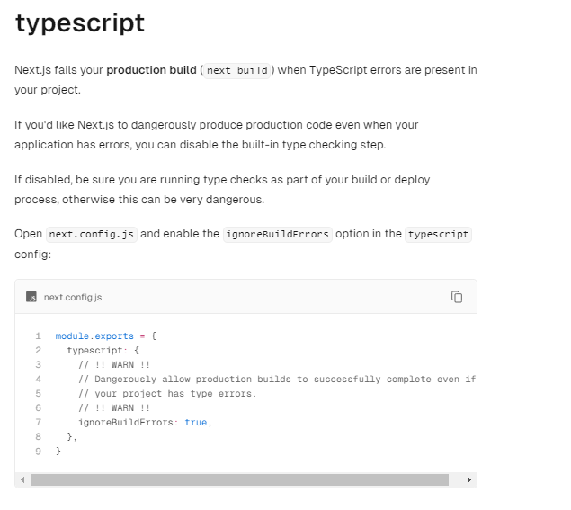Click the inline 'typescript' code in paragraph
Image resolution: width=571 pixels, height=510 pixels.
(438, 234)
